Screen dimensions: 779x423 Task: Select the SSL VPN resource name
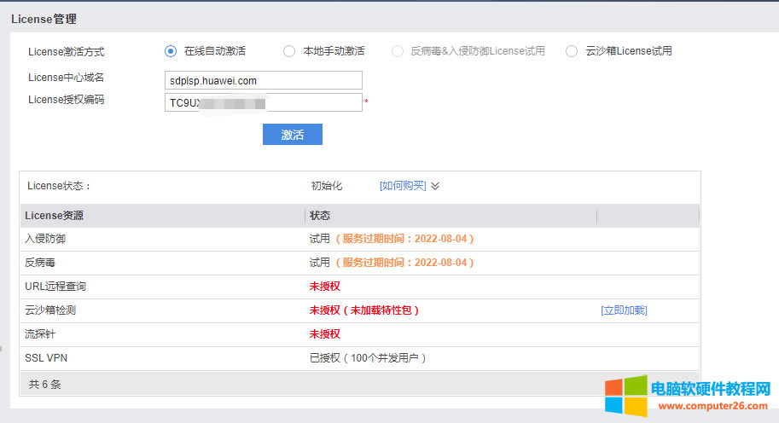pyautogui.click(x=46, y=358)
